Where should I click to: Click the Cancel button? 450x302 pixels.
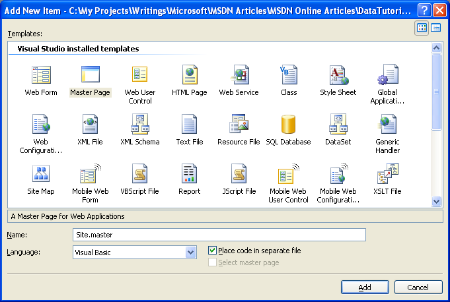[x=418, y=287]
